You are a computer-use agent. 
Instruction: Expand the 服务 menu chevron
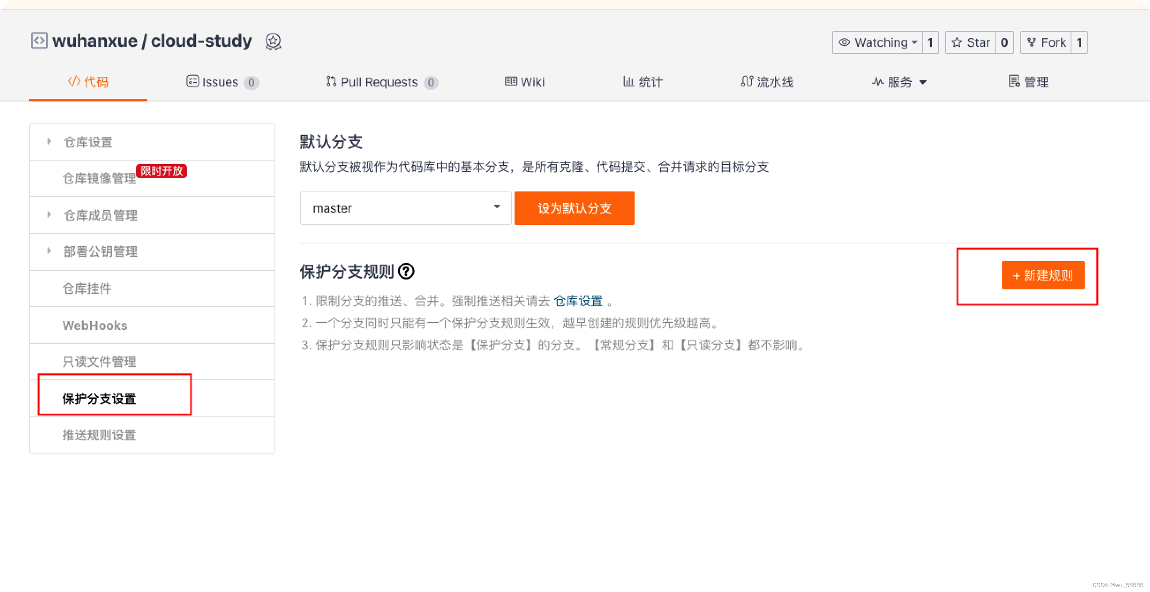pyautogui.click(x=924, y=82)
